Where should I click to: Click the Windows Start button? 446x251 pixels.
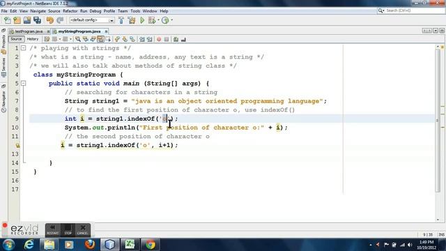tap(9, 245)
